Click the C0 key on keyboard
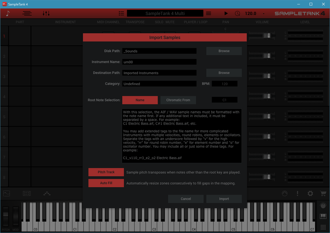The width and height of the screenshot is (330, 233). pyautogui.click(x=35, y=227)
